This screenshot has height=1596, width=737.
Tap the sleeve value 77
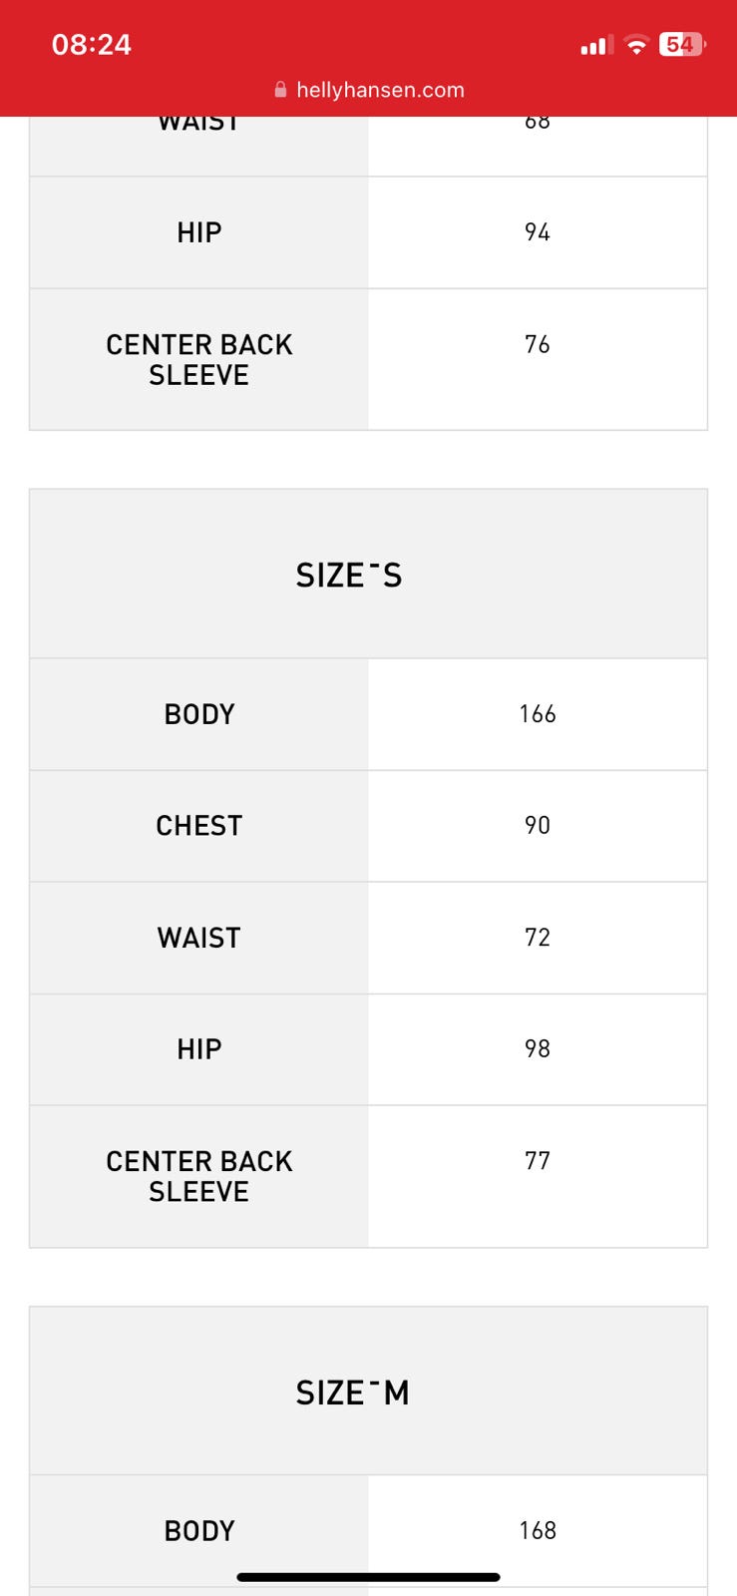tap(538, 1161)
